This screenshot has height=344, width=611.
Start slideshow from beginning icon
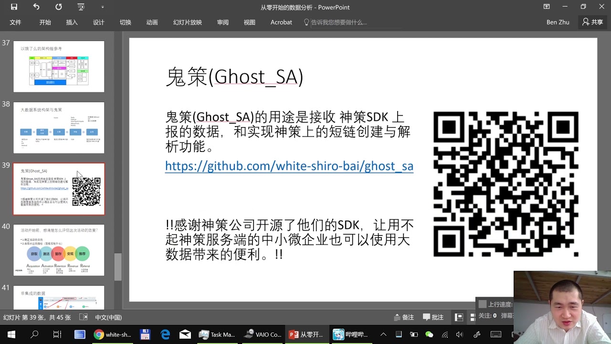[x=81, y=7]
